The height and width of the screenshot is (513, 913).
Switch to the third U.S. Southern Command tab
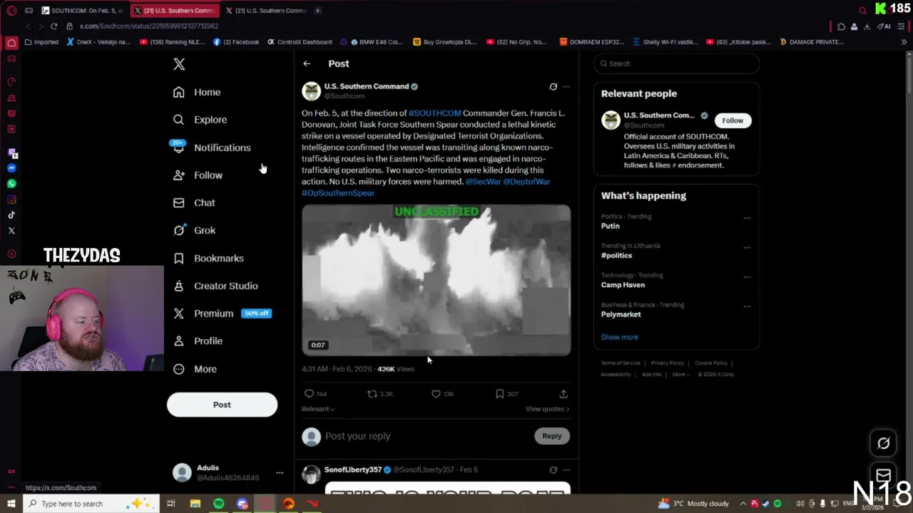[x=267, y=11]
